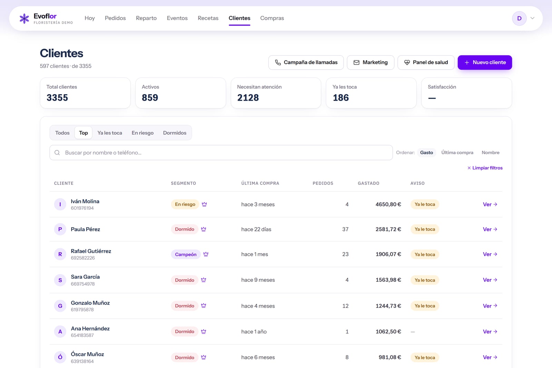
Task: Open Panel de salud
Action: coord(426,62)
